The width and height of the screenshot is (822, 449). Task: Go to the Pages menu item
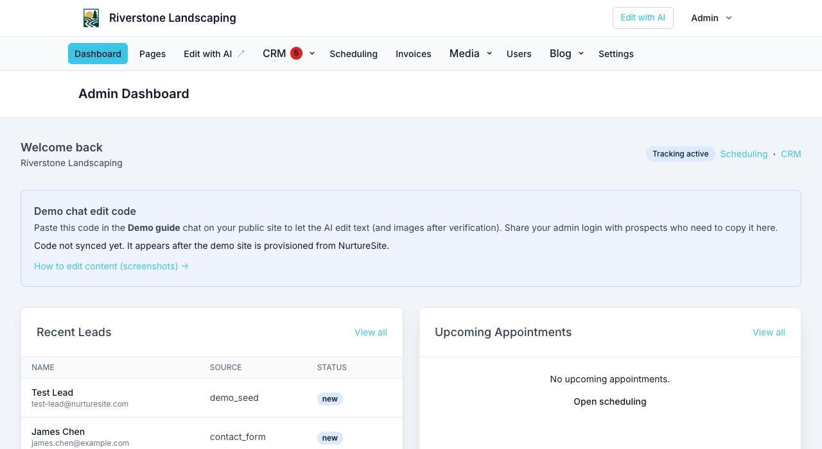(153, 54)
